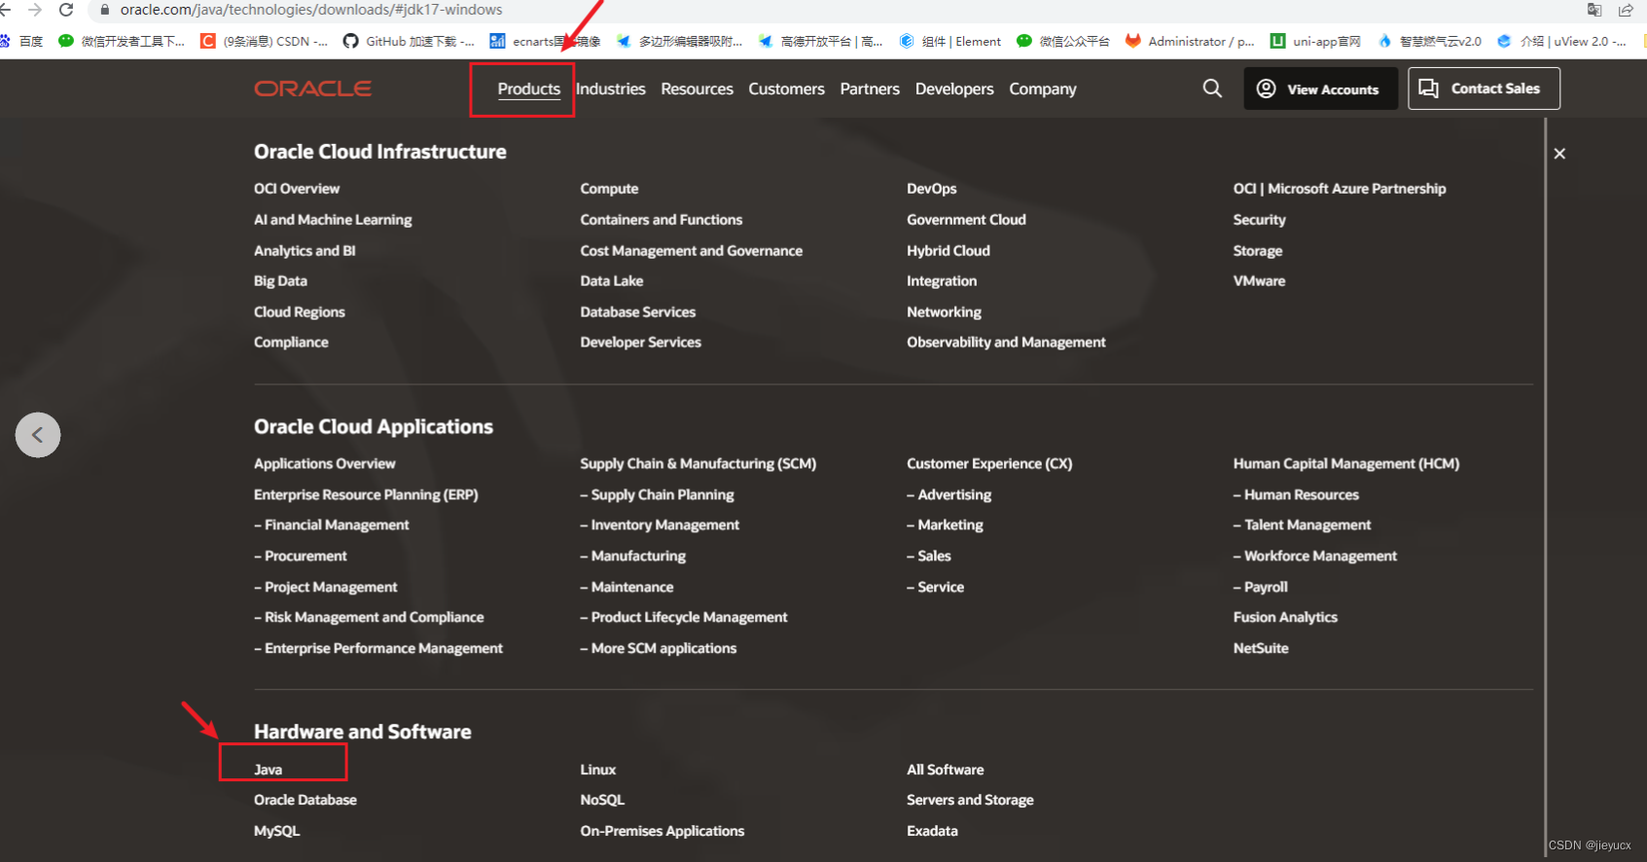Go forward using browser forward arrow
The height and width of the screenshot is (862, 1647).
pyautogui.click(x=35, y=10)
